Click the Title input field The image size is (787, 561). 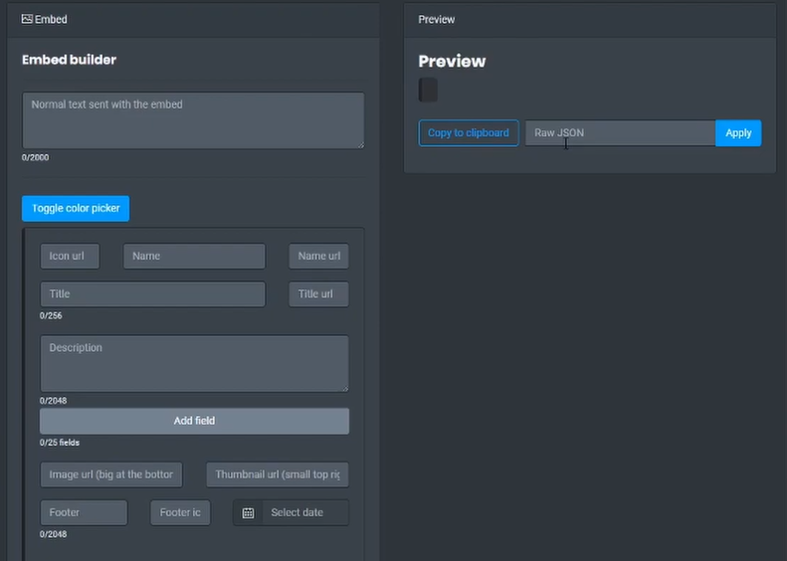click(x=152, y=294)
